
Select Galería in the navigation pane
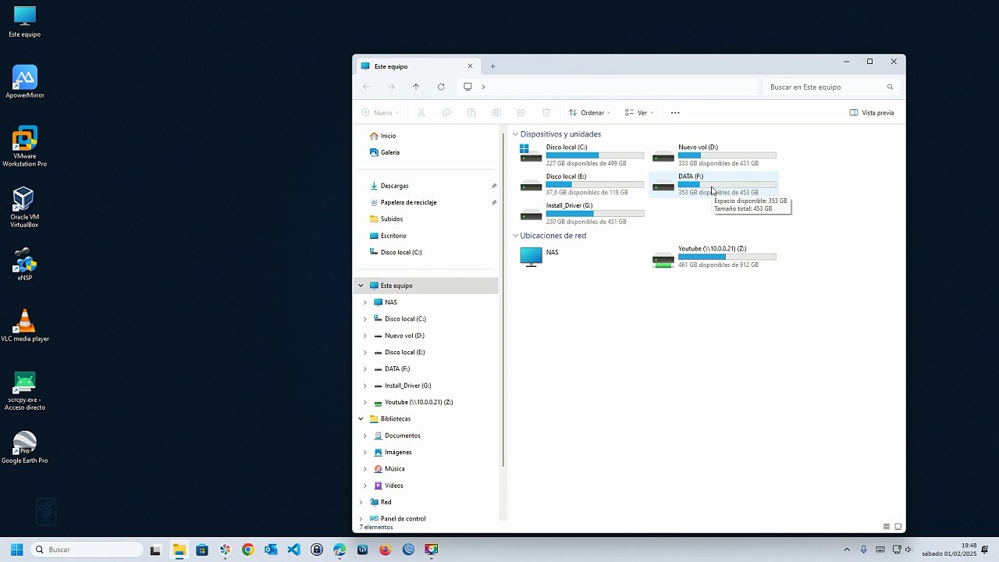390,152
